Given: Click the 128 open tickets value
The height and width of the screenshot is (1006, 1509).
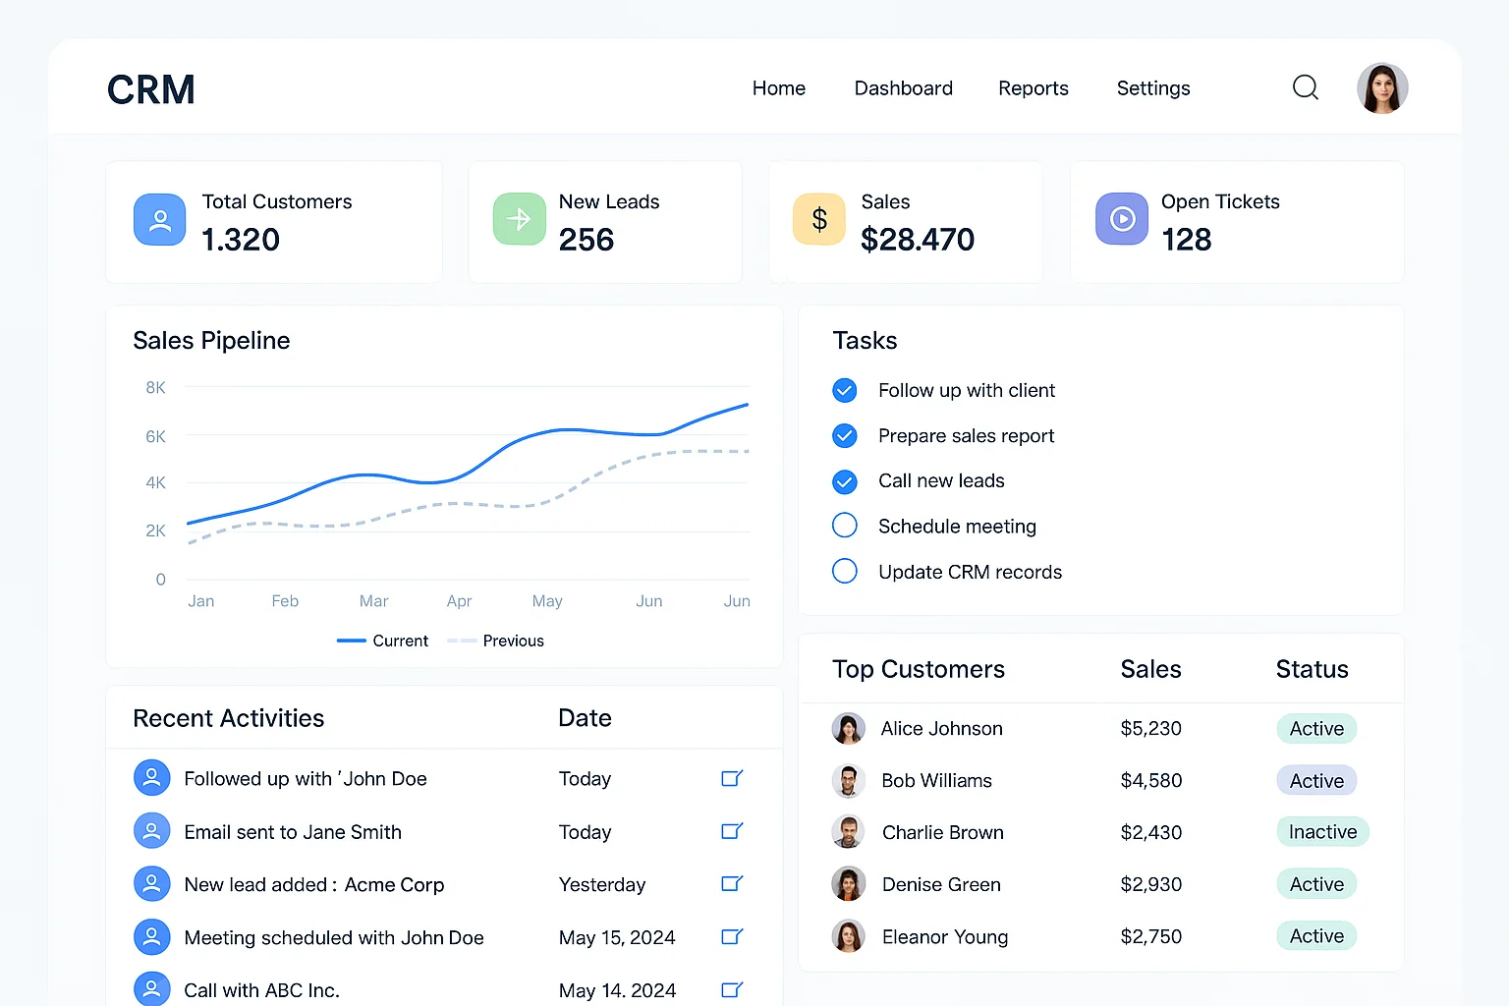Looking at the screenshot, I should [x=1187, y=239].
